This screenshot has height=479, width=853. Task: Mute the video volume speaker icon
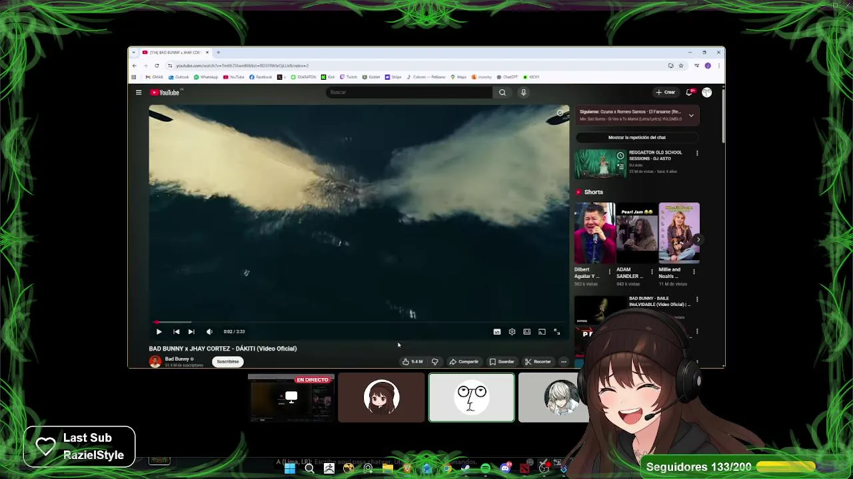(209, 331)
